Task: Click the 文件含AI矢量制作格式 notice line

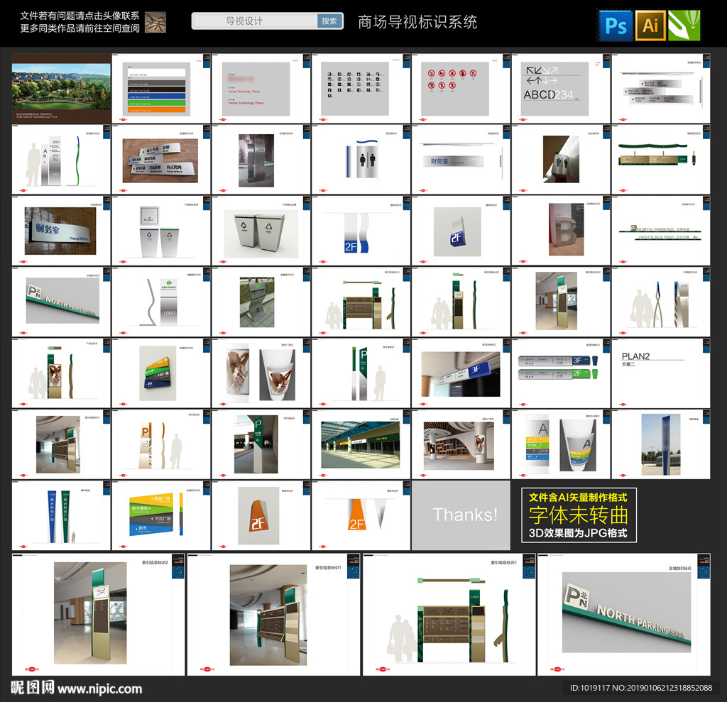Action: tap(578, 498)
